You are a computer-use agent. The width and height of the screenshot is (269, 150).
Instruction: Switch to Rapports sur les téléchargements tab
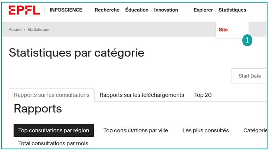pyautogui.click(x=142, y=95)
